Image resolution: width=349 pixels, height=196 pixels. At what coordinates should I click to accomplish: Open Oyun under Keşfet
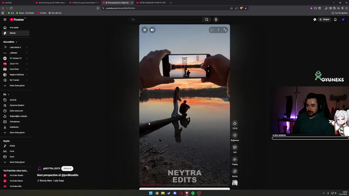16,157
